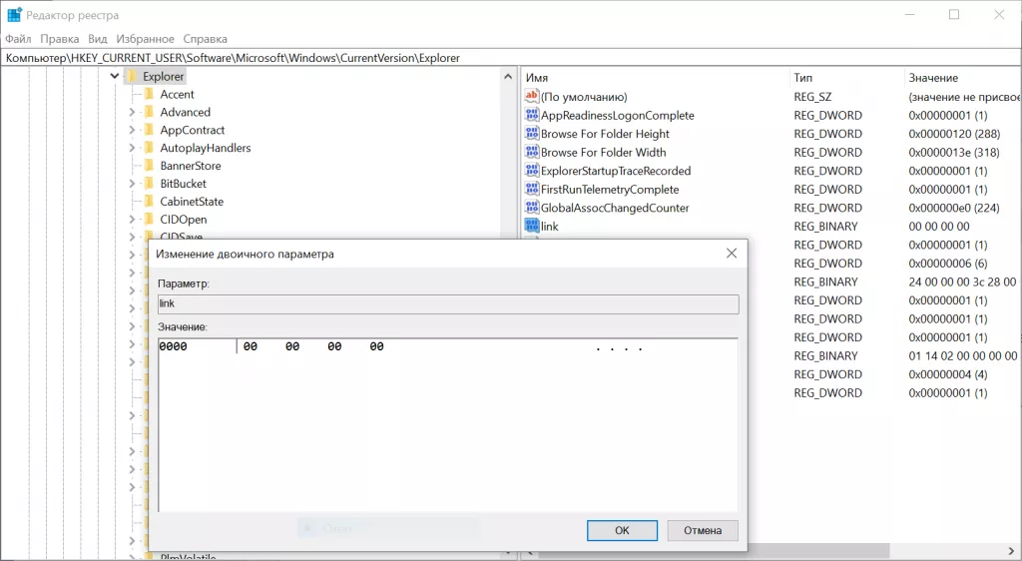The width and height of the screenshot is (1022, 561).
Task: Click the icon beside GlobalAssocChangedCounter
Action: 531,208
